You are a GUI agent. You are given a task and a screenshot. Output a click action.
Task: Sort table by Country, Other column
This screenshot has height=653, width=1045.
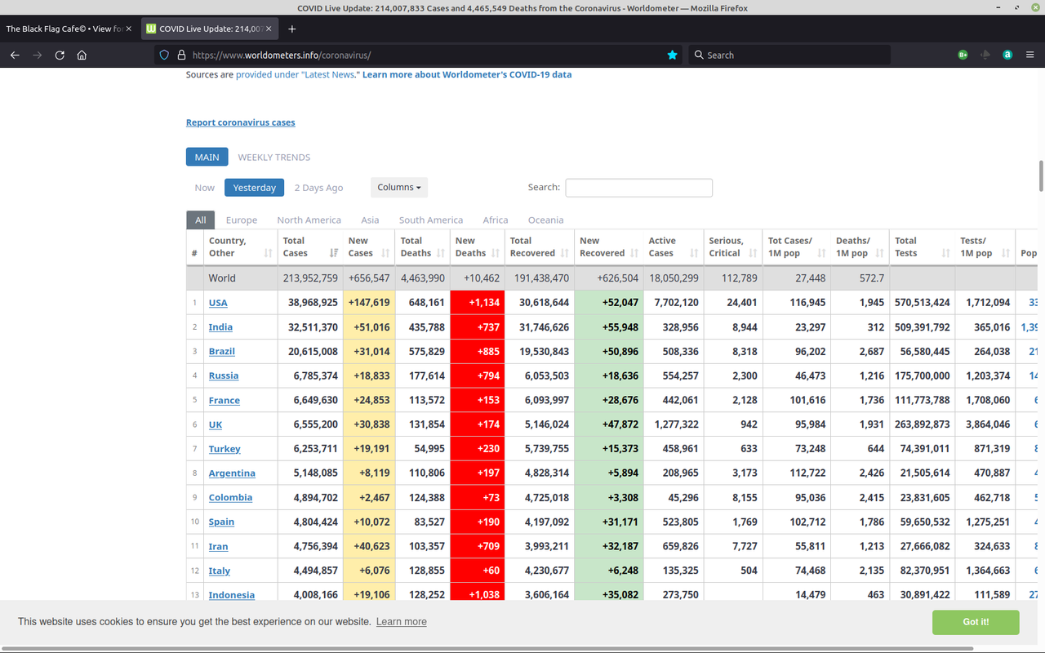(x=241, y=247)
